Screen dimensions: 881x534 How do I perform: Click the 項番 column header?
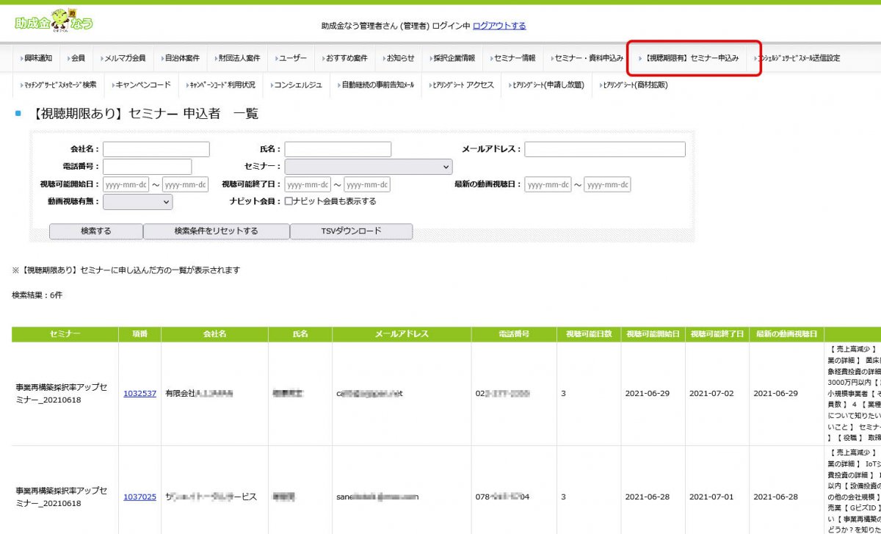click(139, 334)
